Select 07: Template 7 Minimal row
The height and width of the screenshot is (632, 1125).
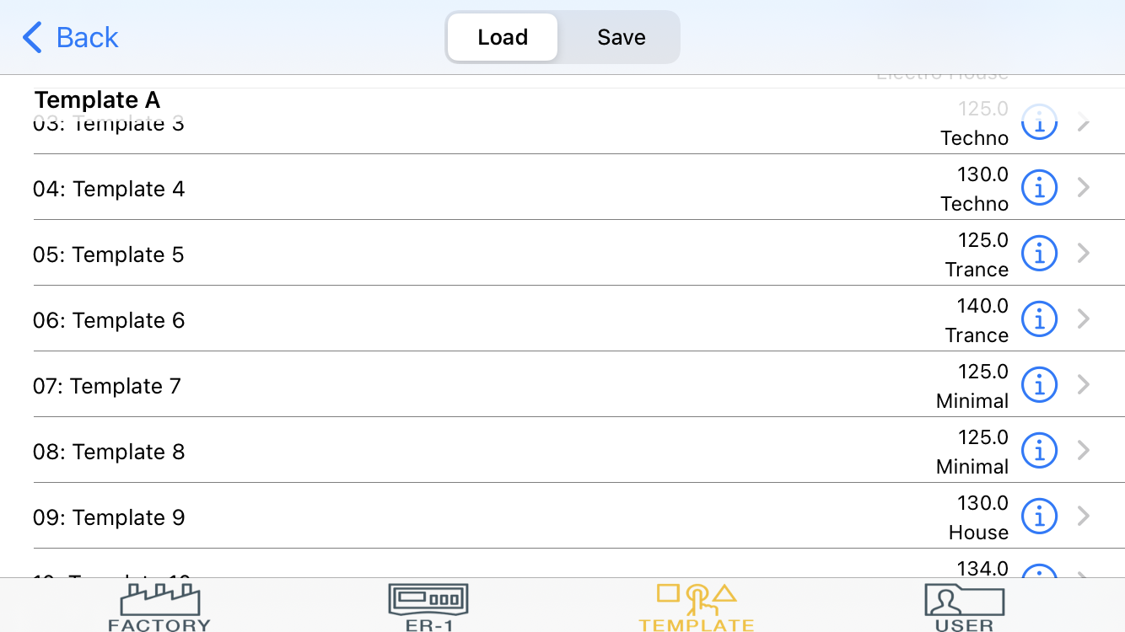click(x=562, y=385)
